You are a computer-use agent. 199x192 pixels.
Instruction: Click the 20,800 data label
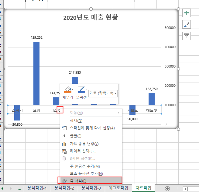point(17,124)
